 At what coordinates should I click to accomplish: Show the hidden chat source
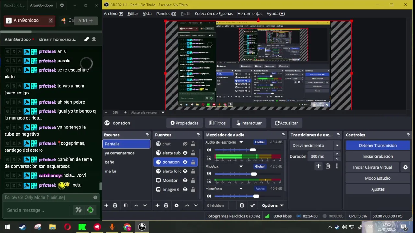point(185,144)
